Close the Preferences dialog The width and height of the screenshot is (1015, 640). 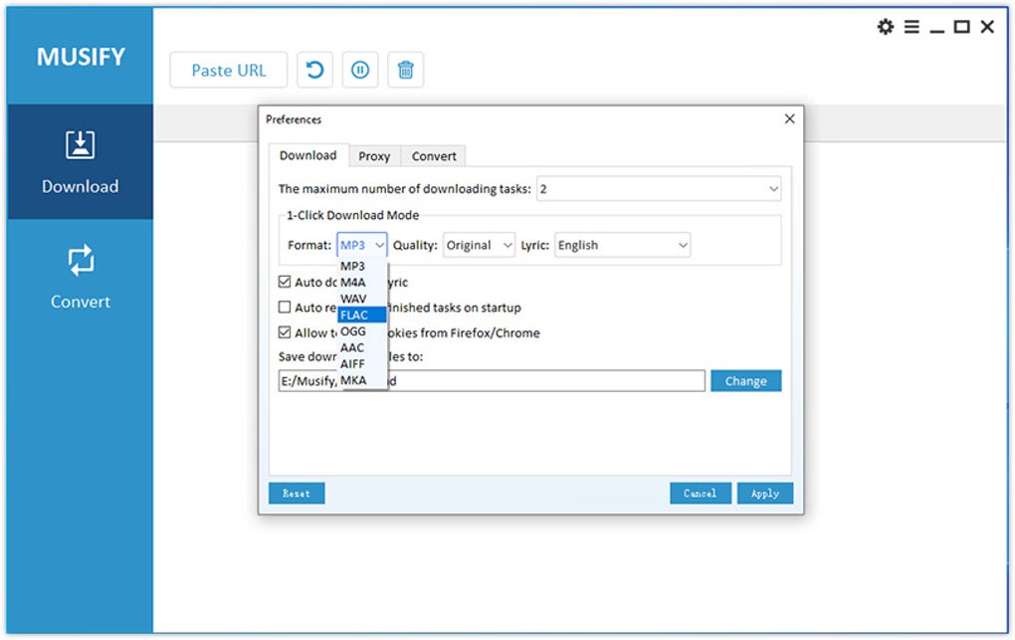click(790, 118)
